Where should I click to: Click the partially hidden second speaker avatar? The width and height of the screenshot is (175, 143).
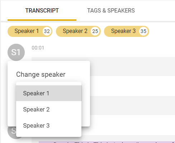tap(12, 131)
